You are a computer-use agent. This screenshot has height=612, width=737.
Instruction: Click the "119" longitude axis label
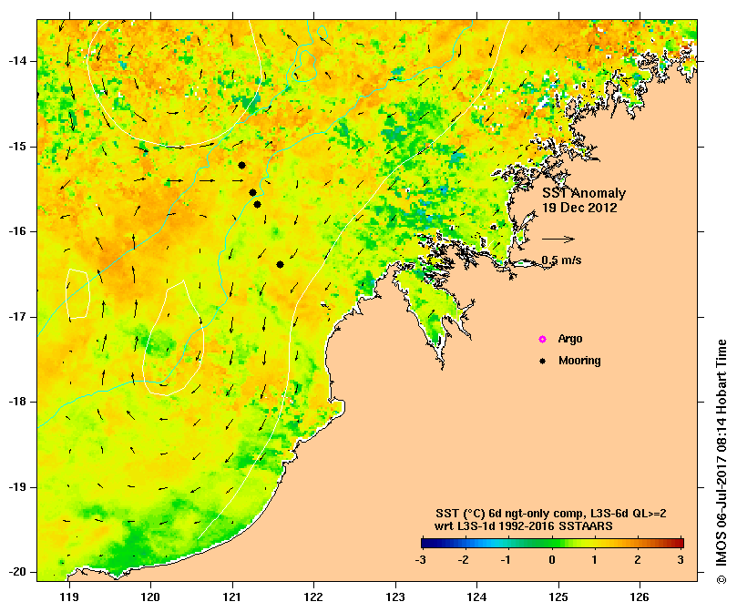(x=69, y=597)
